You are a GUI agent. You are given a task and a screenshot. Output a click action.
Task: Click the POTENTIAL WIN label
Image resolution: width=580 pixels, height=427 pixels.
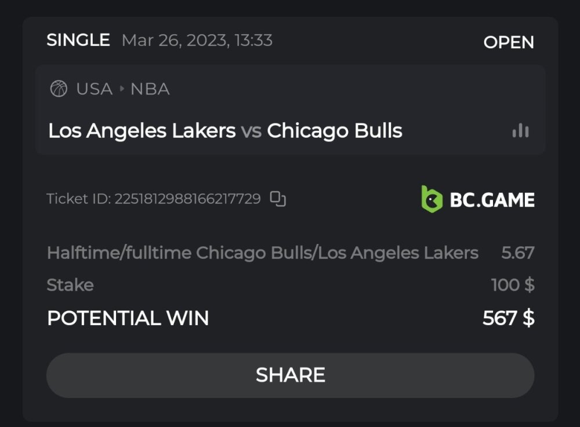tap(128, 318)
